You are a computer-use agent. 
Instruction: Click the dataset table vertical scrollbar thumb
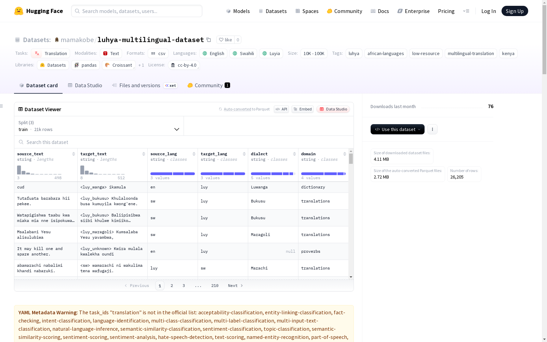tap(351, 159)
